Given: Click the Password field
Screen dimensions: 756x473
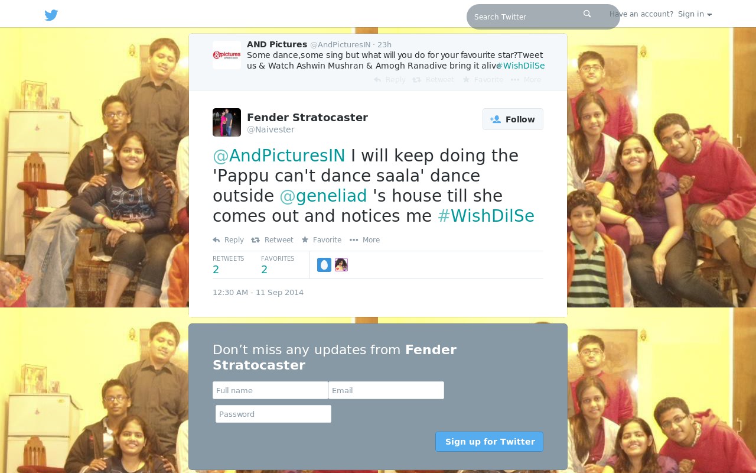Looking at the screenshot, I should [273, 414].
